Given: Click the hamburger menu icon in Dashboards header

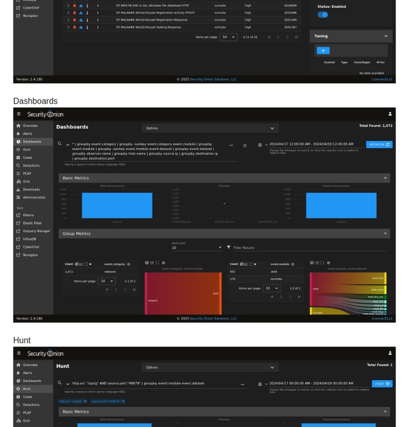Looking at the screenshot, I should tap(19, 114).
